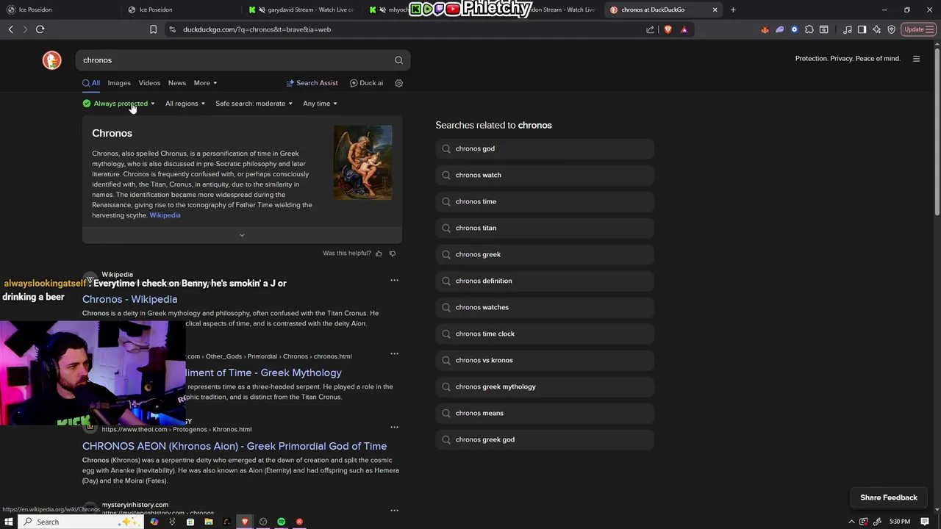Viewport: 941px width, 529px height.
Task: Bookmark this page with the bookmark icon
Action: [x=153, y=29]
